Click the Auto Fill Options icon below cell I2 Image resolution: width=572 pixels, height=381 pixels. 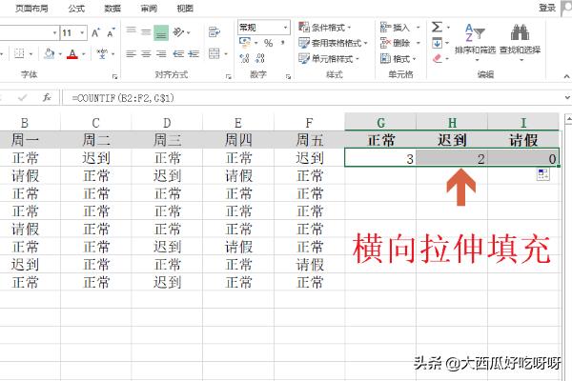point(542,174)
